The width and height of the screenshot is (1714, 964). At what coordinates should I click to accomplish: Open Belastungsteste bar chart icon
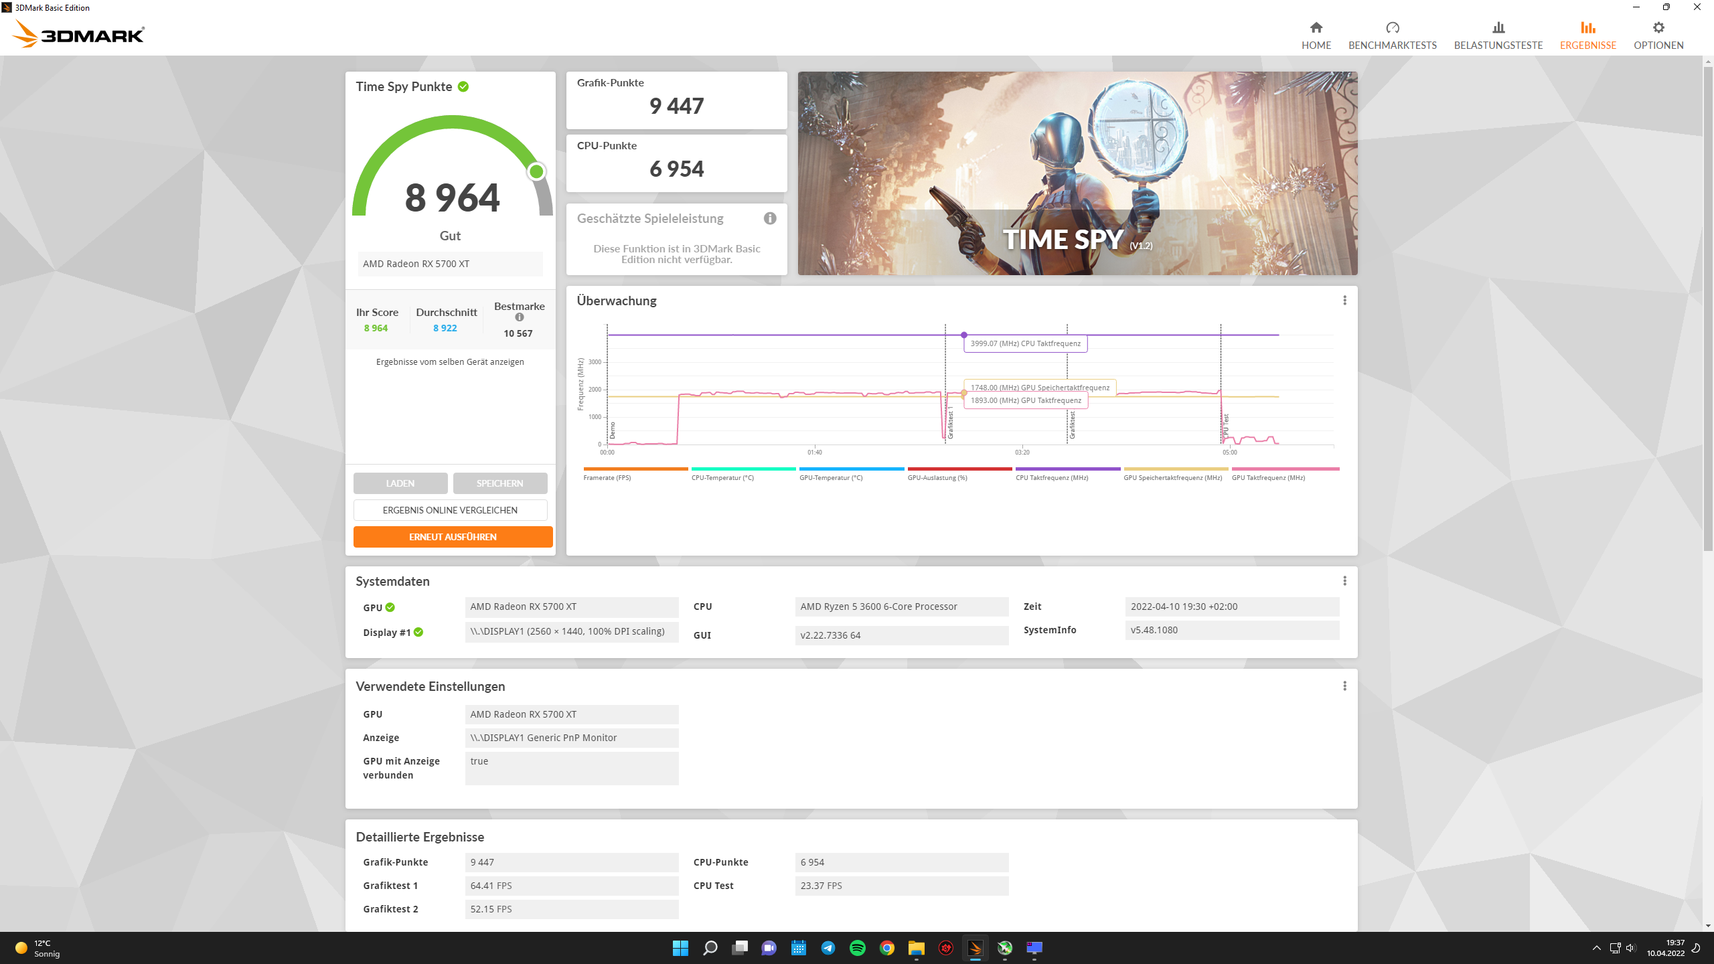click(x=1498, y=28)
